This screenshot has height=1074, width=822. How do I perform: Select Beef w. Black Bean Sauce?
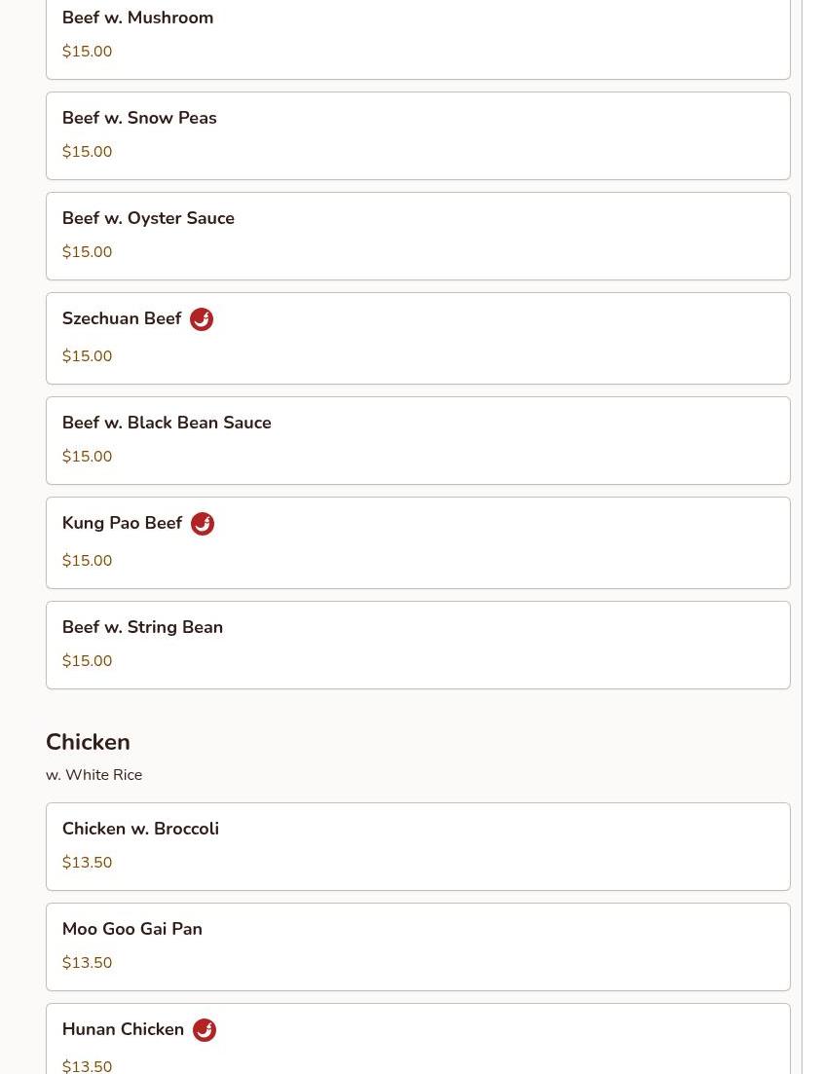coord(418,440)
